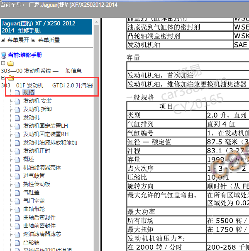Click the sidebar scrollbar up arrow
Image resolution: width=249 pixels, height=251 pixels.
[96, 22]
